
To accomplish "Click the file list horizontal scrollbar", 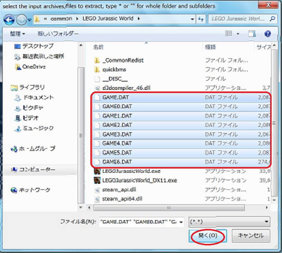I will click(x=169, y=208).
